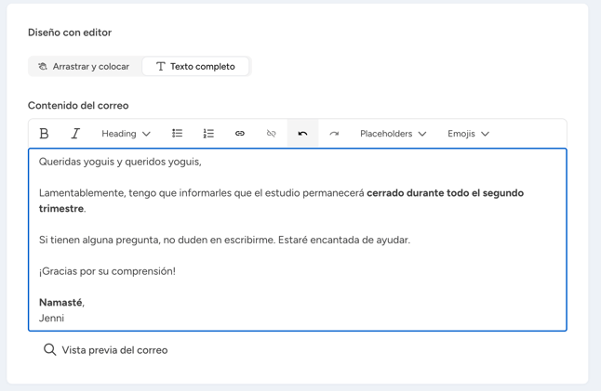Viewport: 601px width, 391px height.
Task: Click the insert link icon
Action: pos(240,134)
